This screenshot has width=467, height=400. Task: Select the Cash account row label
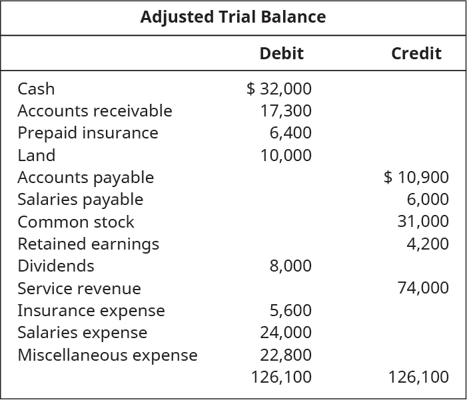36,89
